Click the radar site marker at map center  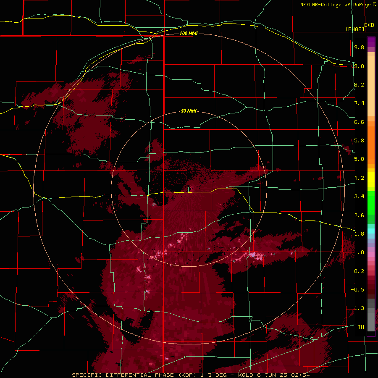[189, 189]
